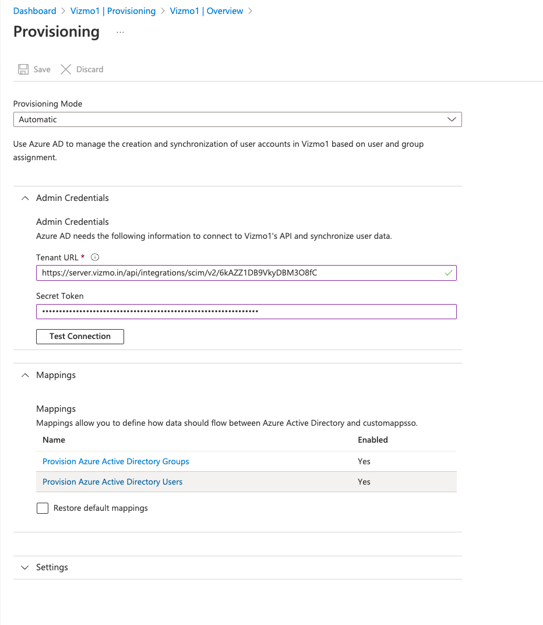Open Provision Azure Active Directory Groups mapping

[115, 461]
